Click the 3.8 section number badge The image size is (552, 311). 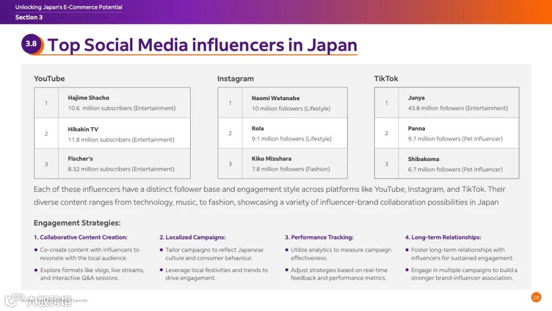point(31,44)
